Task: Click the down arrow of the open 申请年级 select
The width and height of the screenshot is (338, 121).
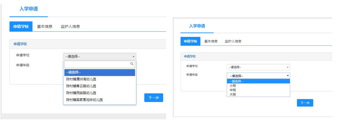Action: coord(288,76)
